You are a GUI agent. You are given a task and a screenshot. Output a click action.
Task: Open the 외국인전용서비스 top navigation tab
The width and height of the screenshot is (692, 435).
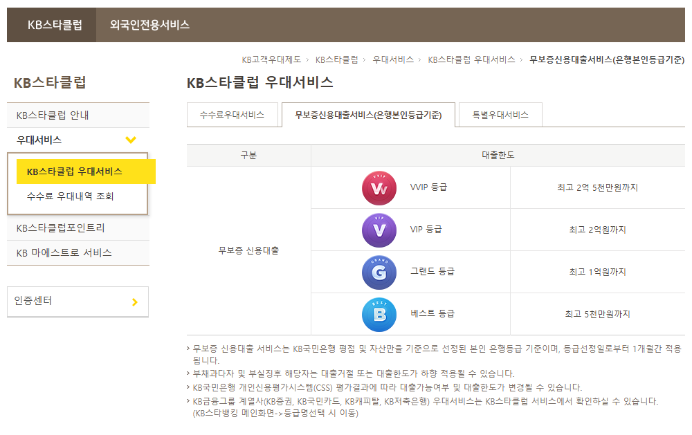149,25
